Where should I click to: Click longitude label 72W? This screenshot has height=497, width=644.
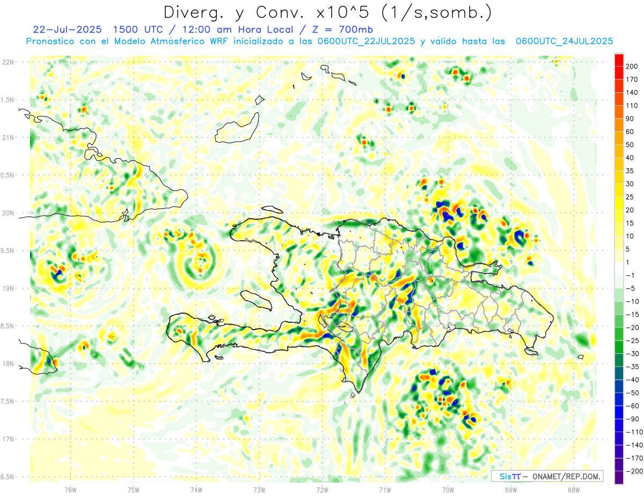(x=322, y=490)
